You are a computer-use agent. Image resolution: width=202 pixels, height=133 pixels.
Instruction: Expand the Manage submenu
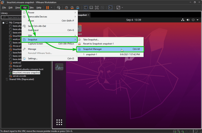coord(50,49)
